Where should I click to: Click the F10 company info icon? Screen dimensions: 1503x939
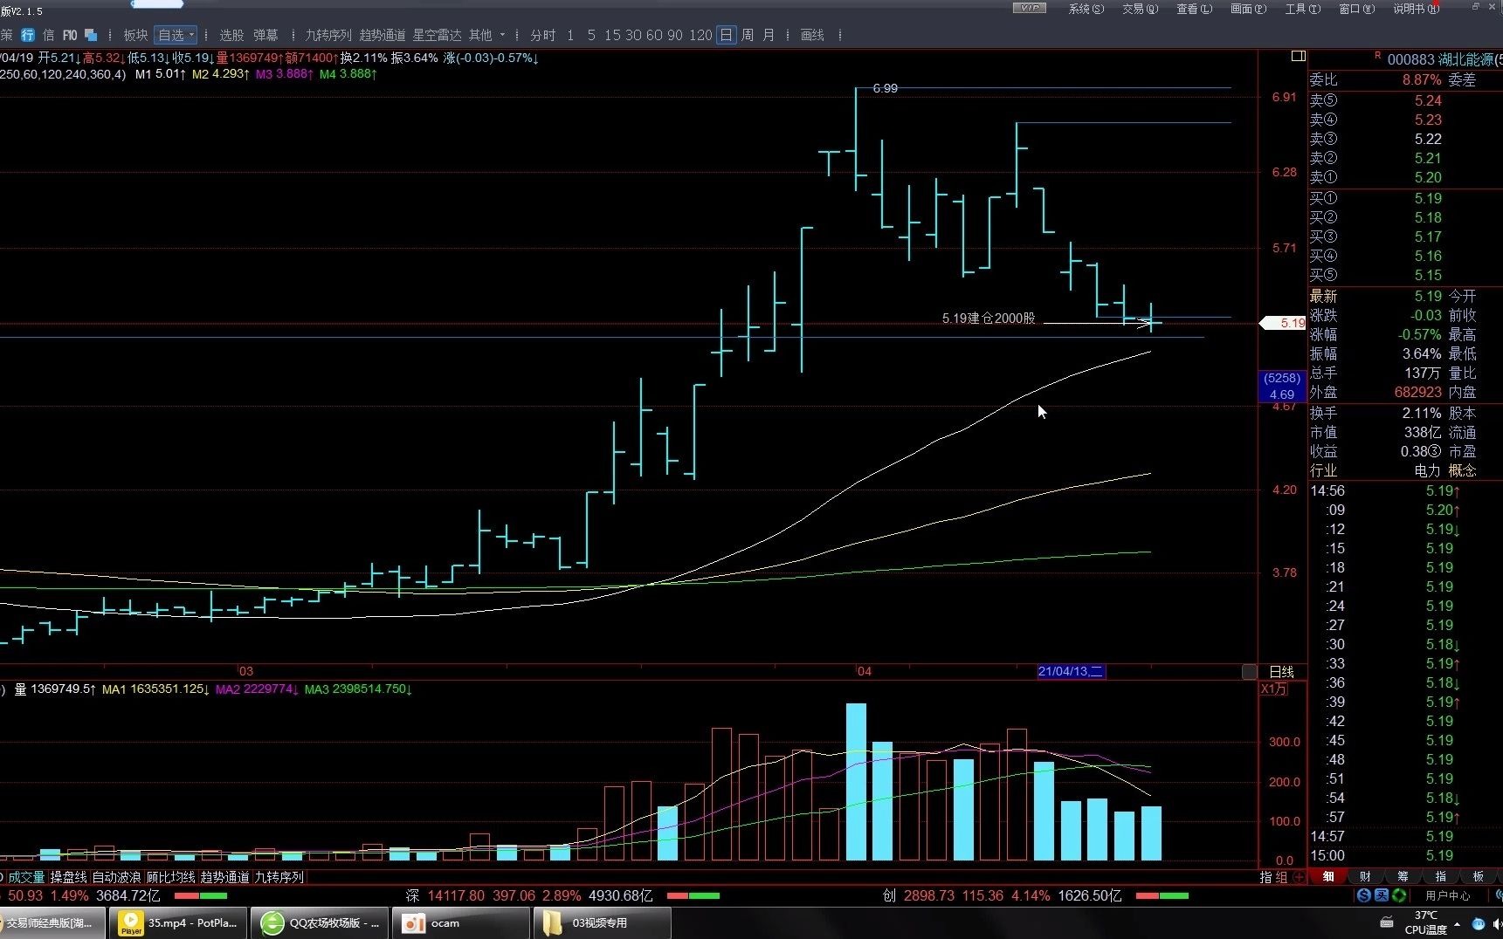70,35
